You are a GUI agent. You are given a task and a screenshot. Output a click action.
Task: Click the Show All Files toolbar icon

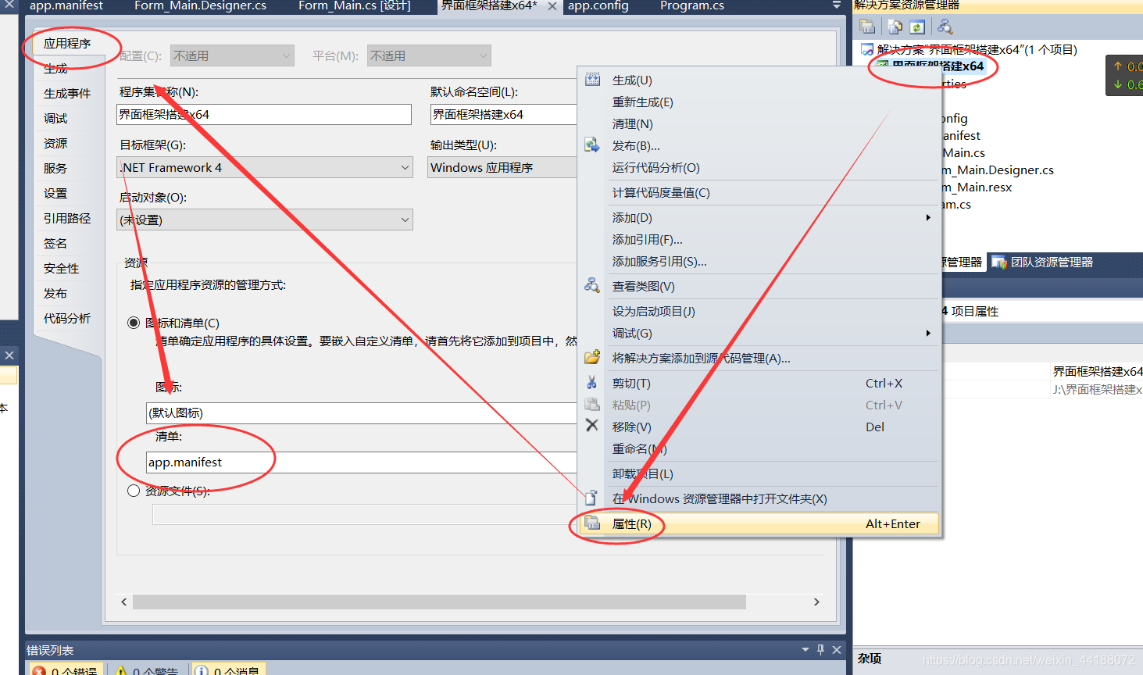[895, 27]
